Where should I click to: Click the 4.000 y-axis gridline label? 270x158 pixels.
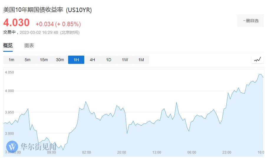coord(9,91)
